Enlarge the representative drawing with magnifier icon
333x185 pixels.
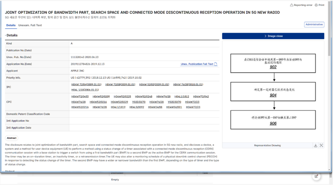coord(321,146)
